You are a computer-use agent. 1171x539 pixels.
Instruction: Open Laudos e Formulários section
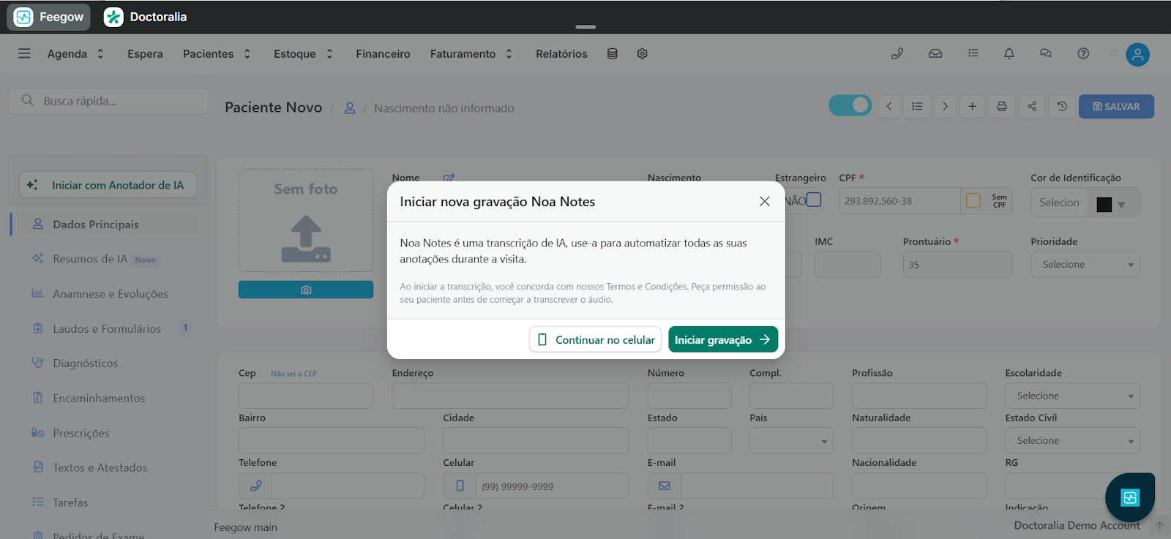(x=107, y=329)
